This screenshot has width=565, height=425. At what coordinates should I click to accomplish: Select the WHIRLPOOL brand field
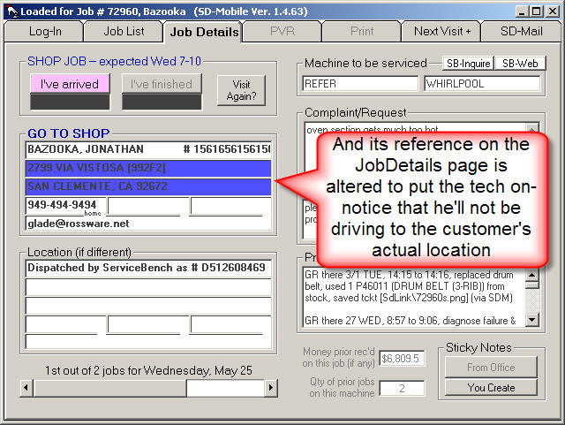[x=481, y=84]
